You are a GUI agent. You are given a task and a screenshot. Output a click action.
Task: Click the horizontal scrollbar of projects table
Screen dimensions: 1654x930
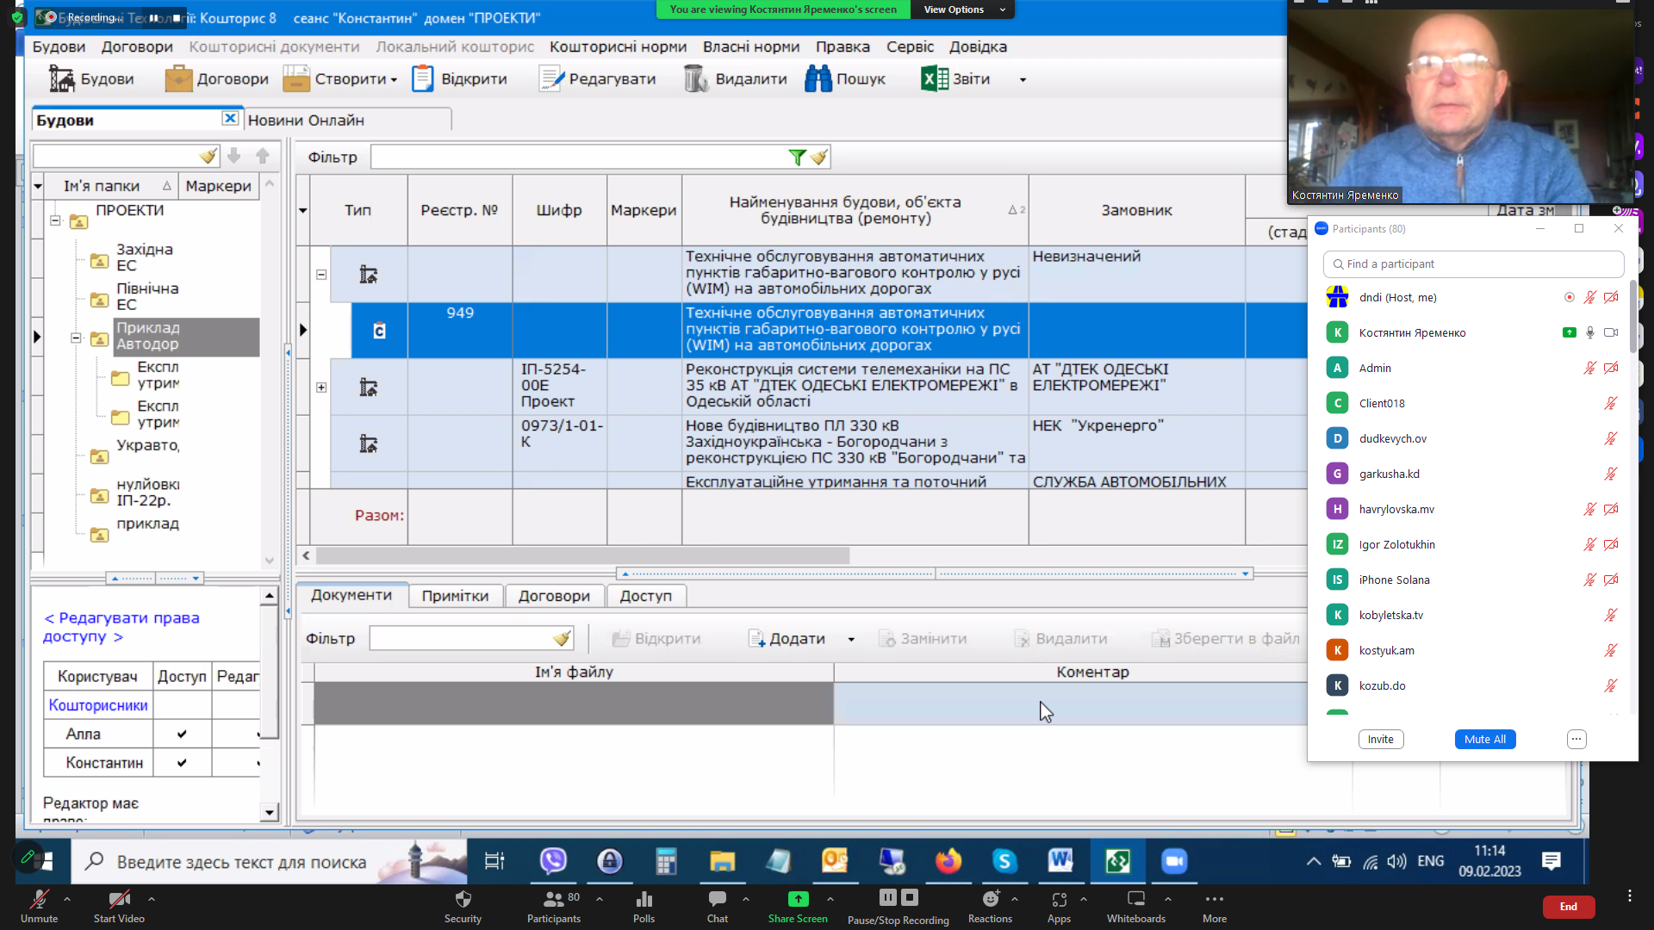[x=582, y=556]
